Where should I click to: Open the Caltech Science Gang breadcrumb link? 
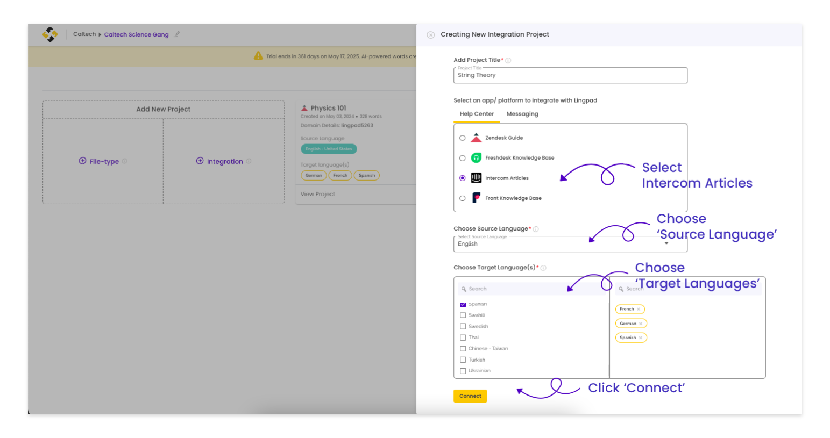click(x=137, y=34)
